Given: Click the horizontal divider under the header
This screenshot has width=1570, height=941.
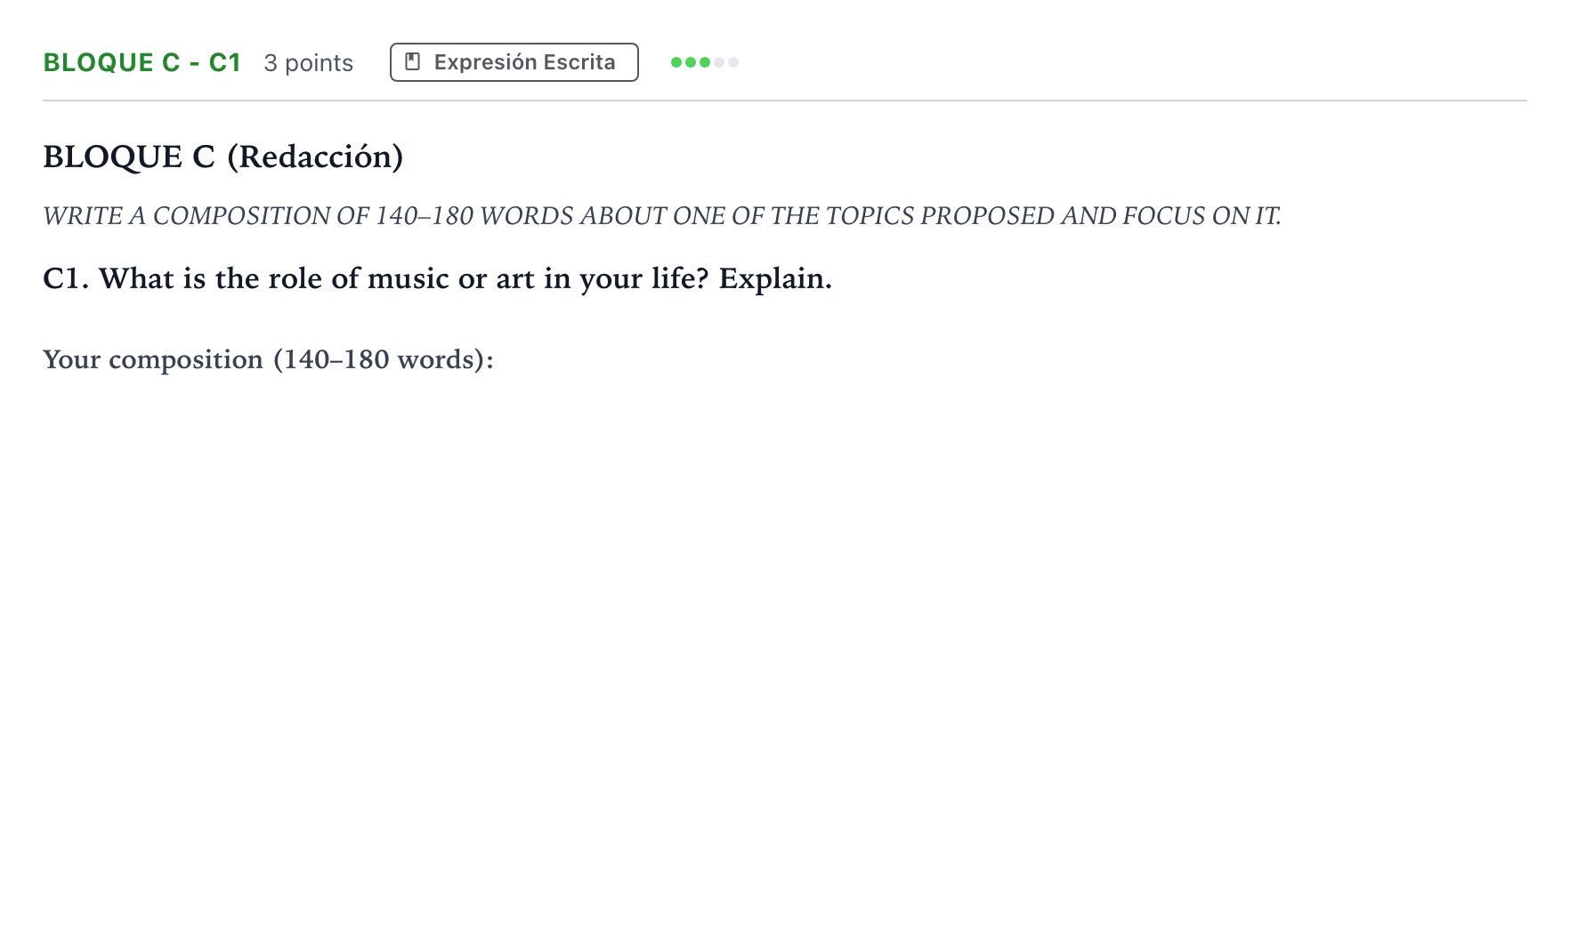Looking at the screenshot, I should [785, 101].
